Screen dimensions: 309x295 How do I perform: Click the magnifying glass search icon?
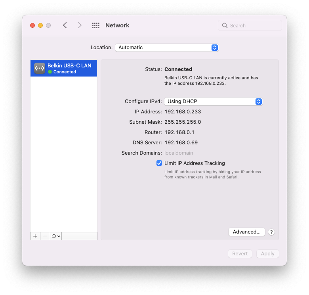tap(225, 25)
